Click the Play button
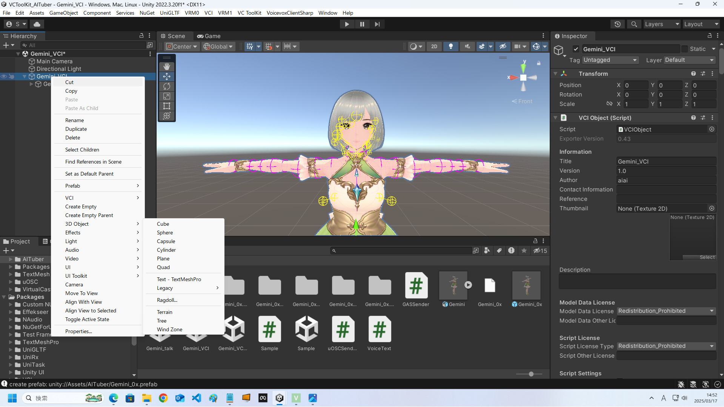This screenshot has width=724, height=407. click(347, 24)
